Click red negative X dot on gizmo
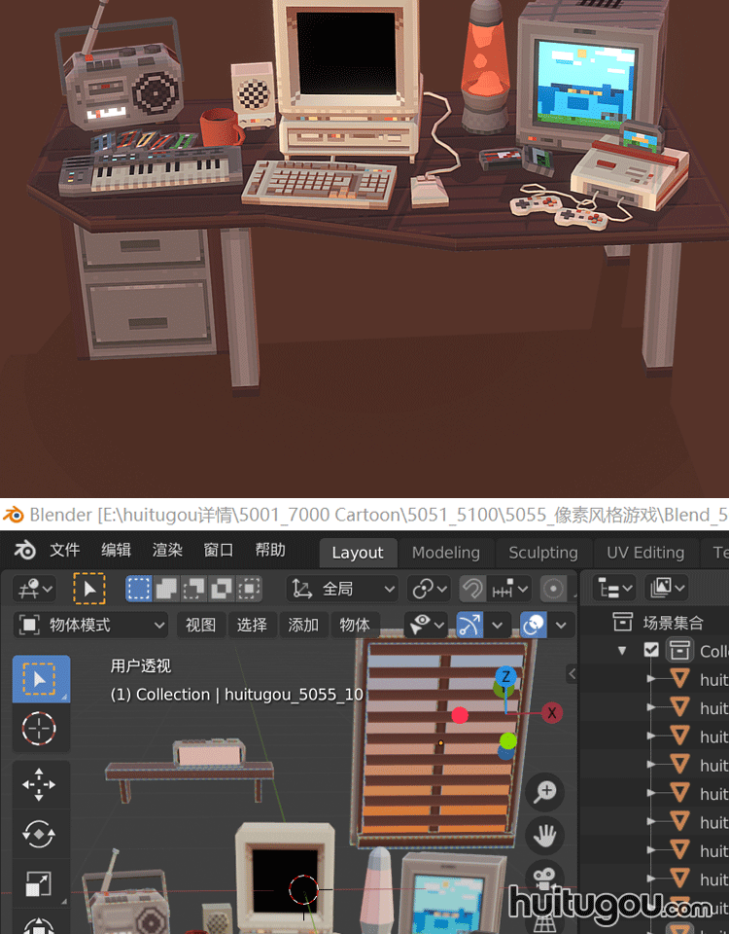The image size is (729, 934). (460, 715)
